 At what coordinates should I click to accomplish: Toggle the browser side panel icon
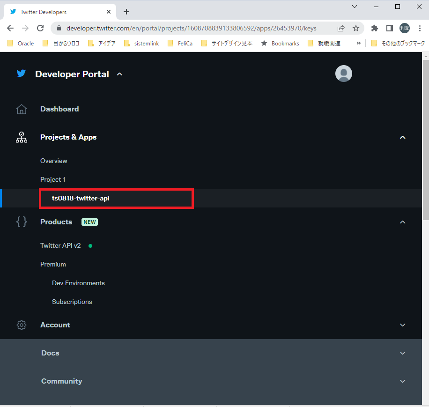[390, 28]
